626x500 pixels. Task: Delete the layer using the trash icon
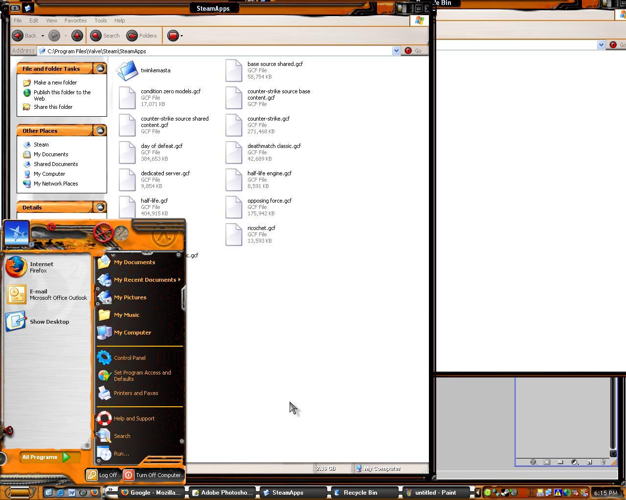603,462
